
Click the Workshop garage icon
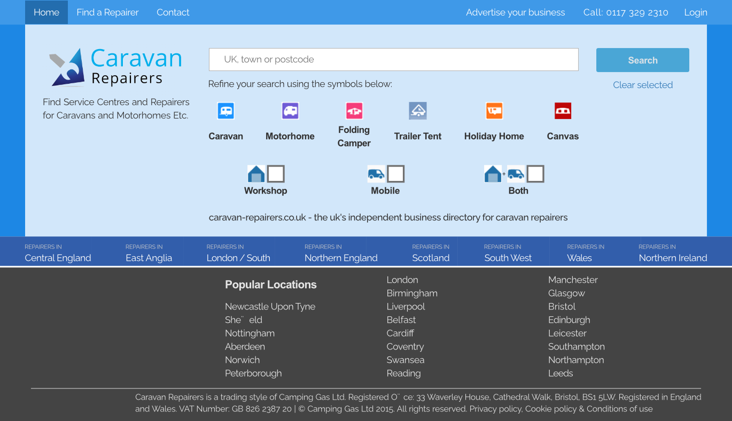(256, 174)
